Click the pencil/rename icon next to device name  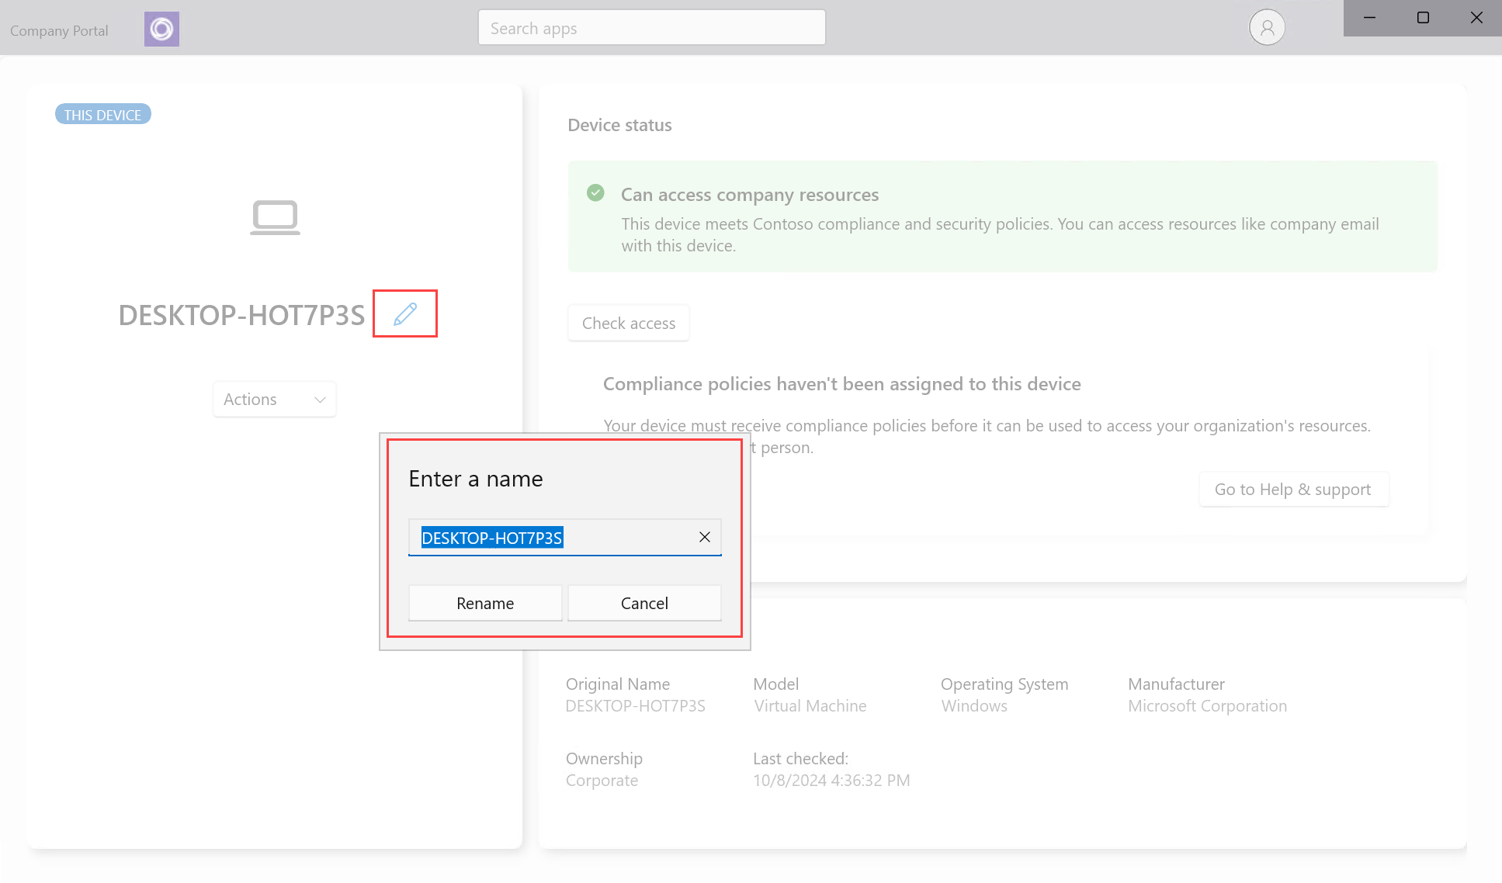click(x=406, y=313)
